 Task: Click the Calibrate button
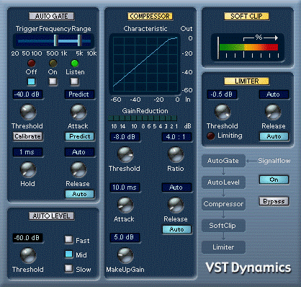point(28,136)
